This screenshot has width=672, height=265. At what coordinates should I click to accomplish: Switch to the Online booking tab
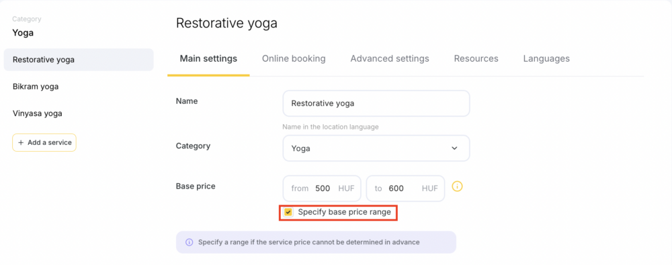click(x=294, y=58)
